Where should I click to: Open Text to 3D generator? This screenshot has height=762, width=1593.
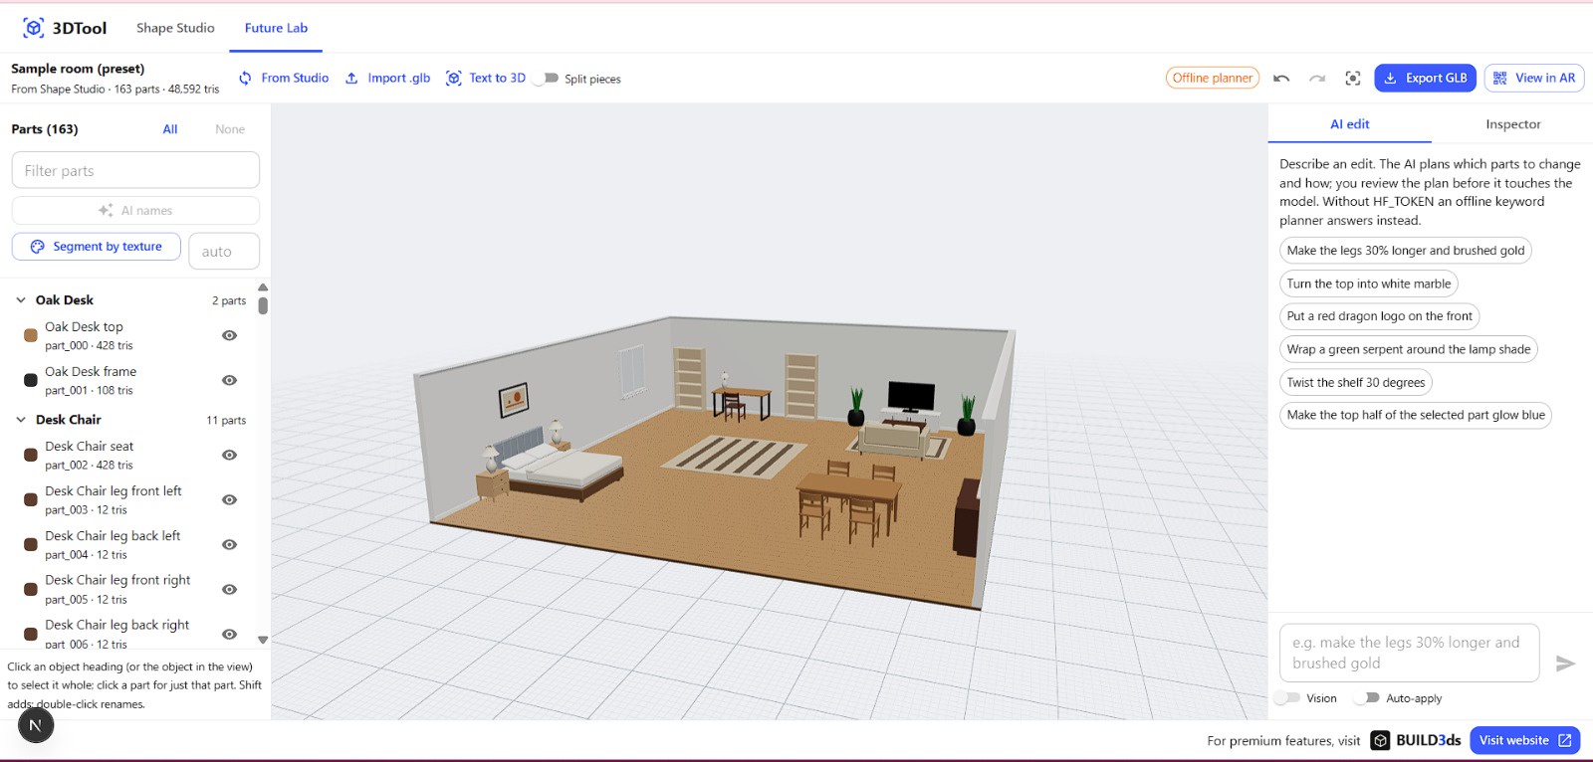point(486,79)
